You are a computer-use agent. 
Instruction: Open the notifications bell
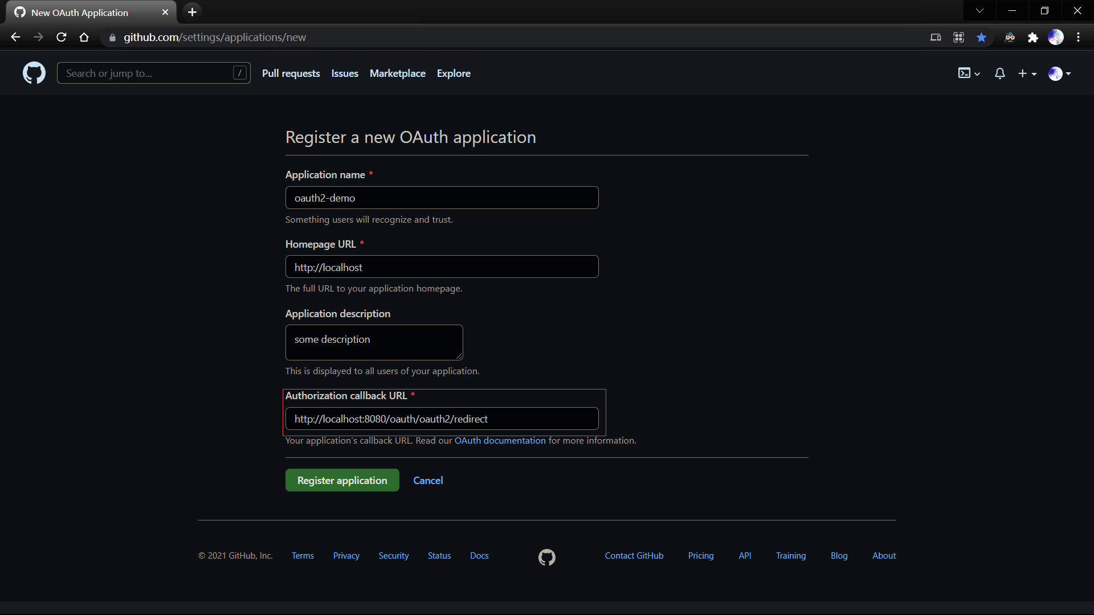[x=999, y=73]
